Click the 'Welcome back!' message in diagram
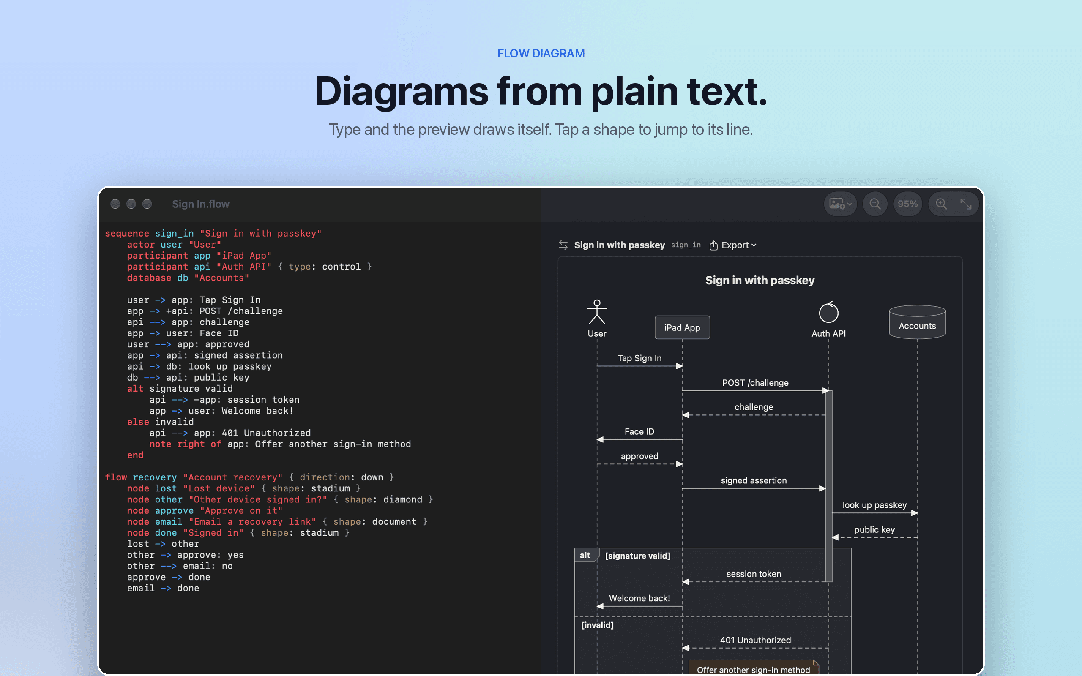This screenshot has height=676, width=1082. coord(639,598)
